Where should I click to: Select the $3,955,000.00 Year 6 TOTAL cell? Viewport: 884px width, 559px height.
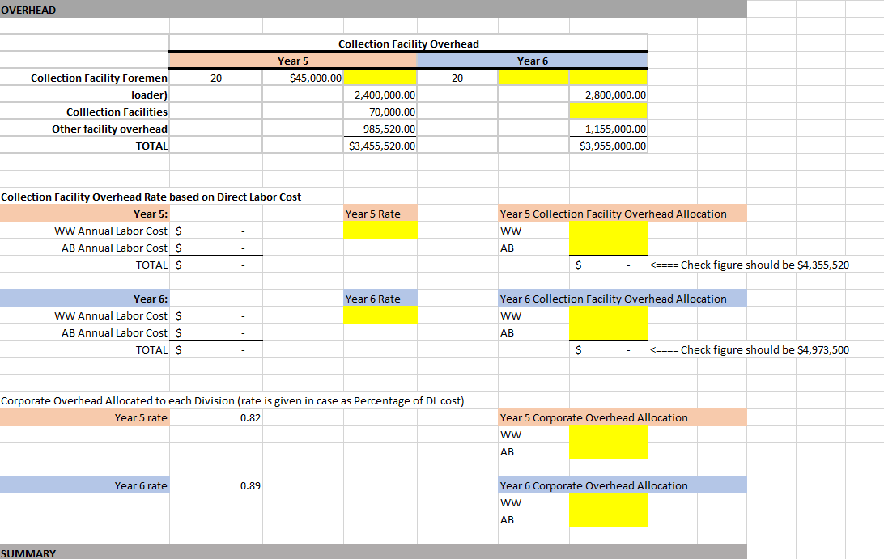(x=608, y=146)
